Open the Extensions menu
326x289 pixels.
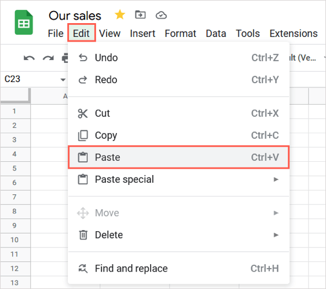tap(294, 34)
